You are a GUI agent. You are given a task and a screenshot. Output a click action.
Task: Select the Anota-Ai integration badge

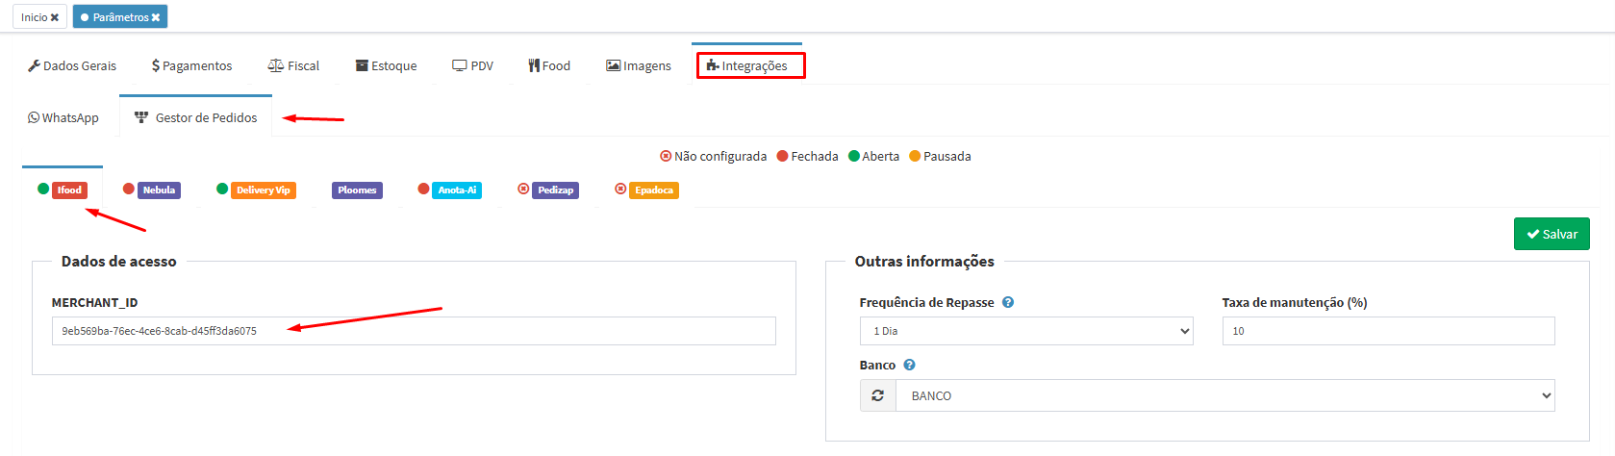point(457,190)
